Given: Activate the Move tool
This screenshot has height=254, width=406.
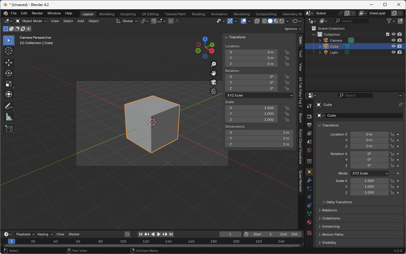Looking at the screenshot, I should [9, 63].
